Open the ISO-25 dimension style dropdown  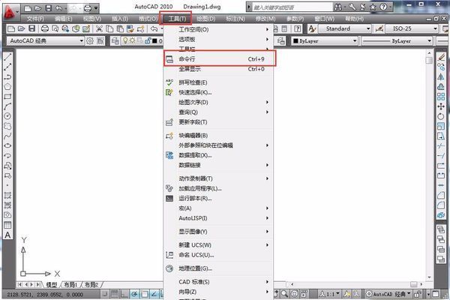(x=435, y=28)
